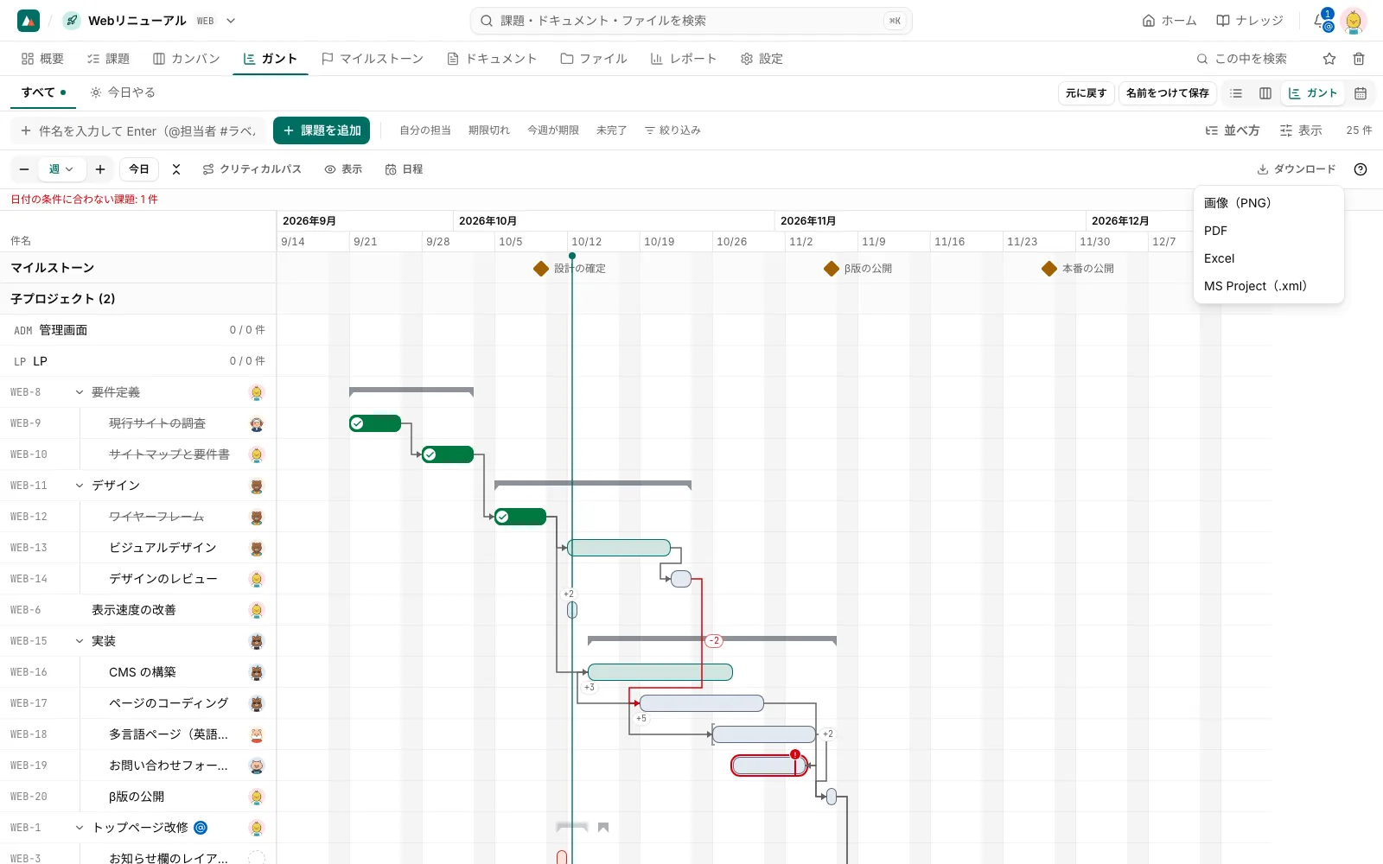Star this project as favorite
The image size is (1383, 864).
[1329, 59]
